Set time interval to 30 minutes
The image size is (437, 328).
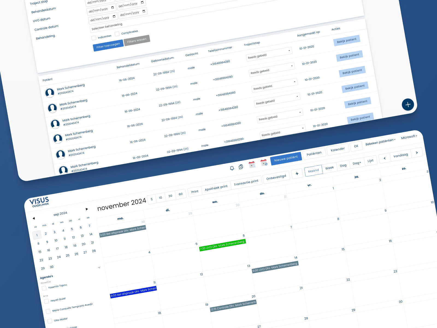click(170, 196)
